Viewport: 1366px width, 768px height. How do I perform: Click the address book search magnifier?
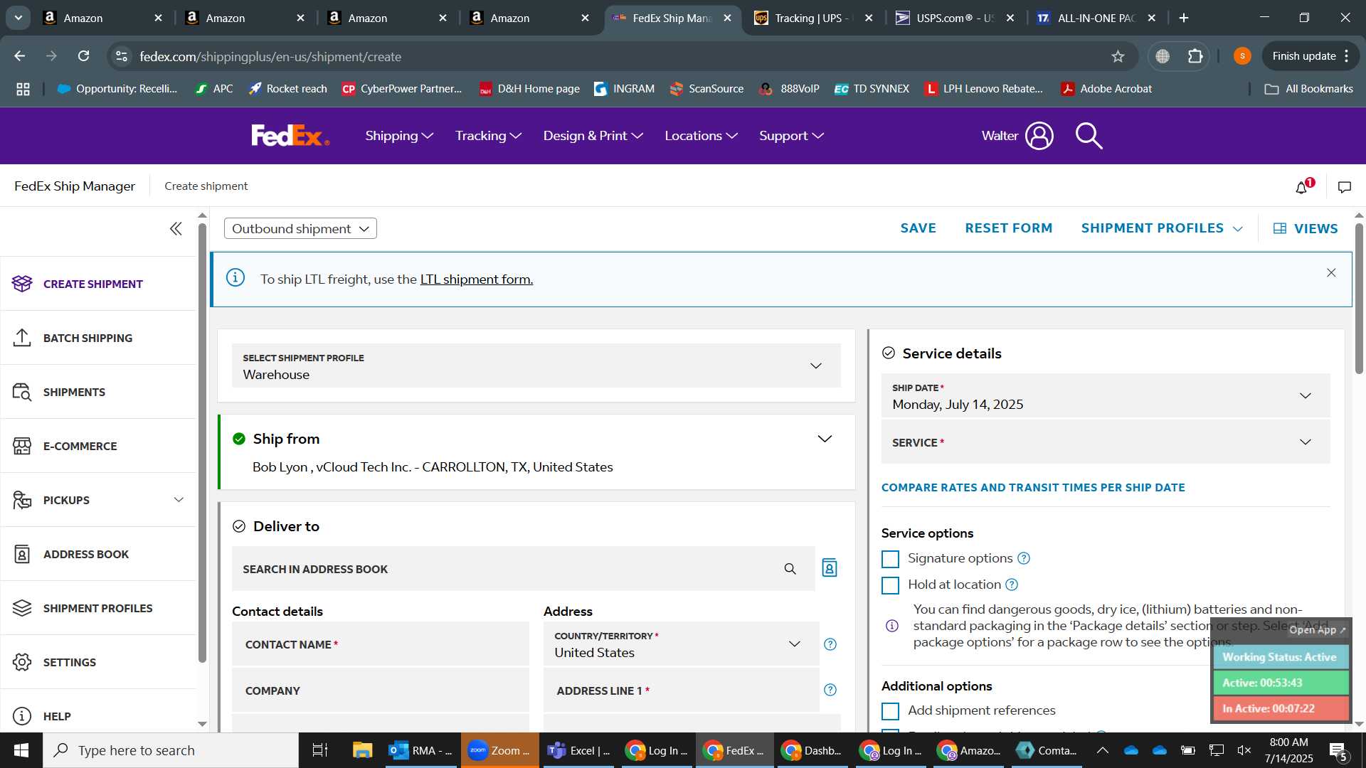(790, 569)
